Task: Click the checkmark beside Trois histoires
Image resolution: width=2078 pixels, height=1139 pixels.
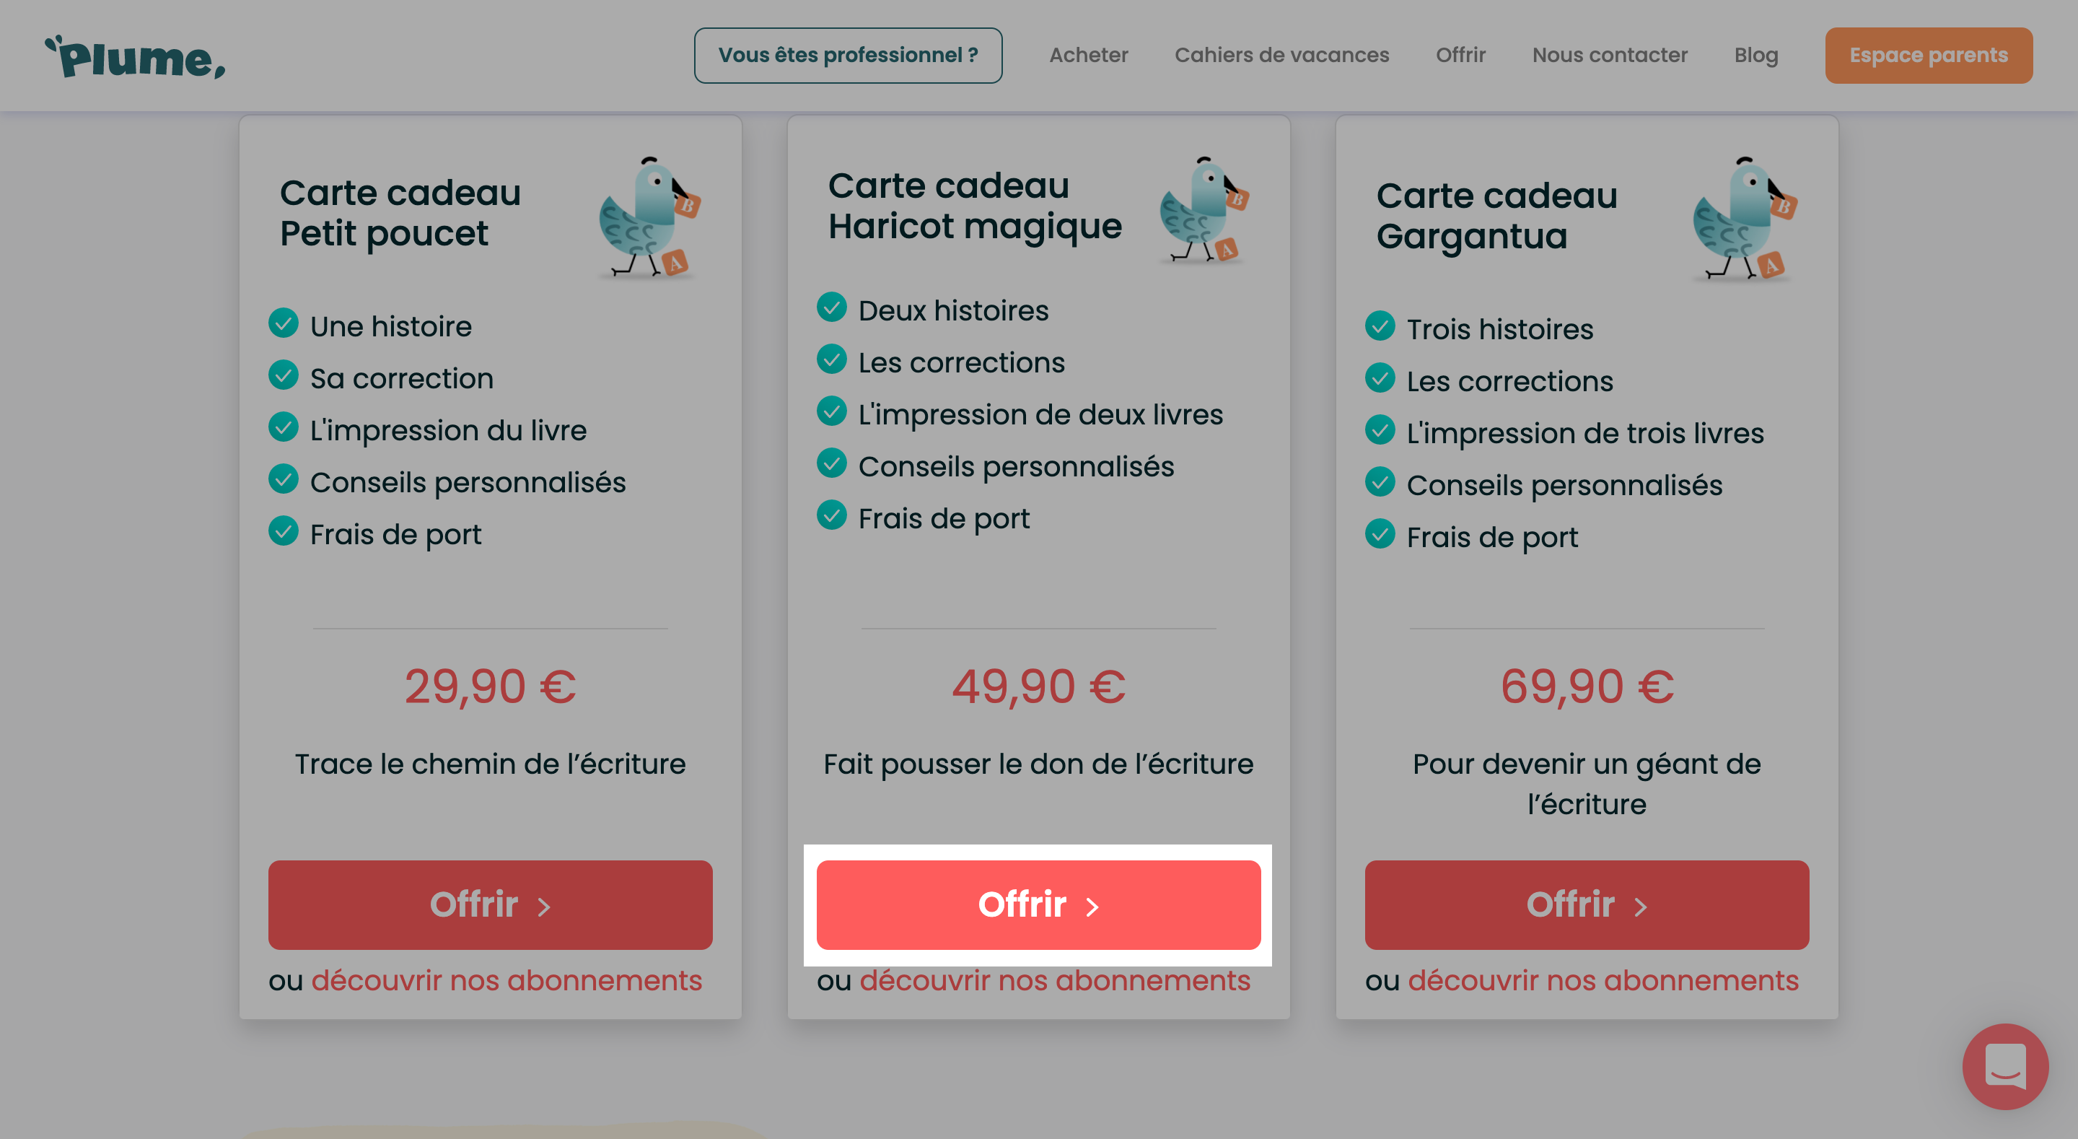Action: point(1380,326)
